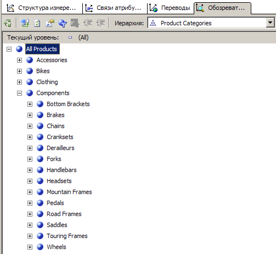The image size is (276, 254).
Task: Collapse the All Products root node
Action: [x=9, y=49]
